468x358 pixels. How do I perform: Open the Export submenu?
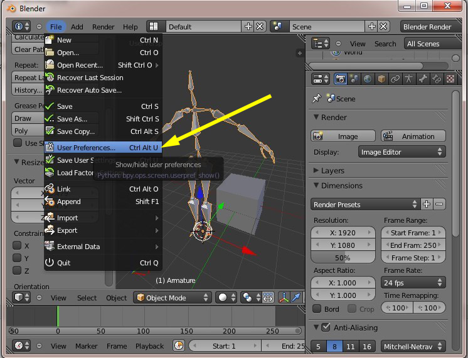(103, 230)
